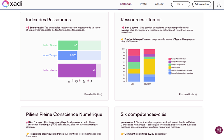Screen dimensions: 224x140
Task: Click flip icon in Index des Ressources card
Action: pyautogui.click(x=101, y=95)
